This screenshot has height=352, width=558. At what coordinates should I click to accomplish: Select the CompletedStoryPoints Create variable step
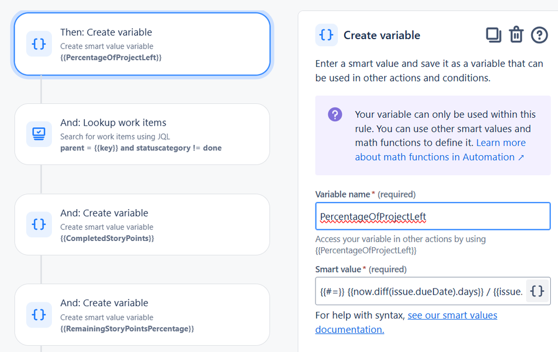pyautogui.click(x=142, y=224)
